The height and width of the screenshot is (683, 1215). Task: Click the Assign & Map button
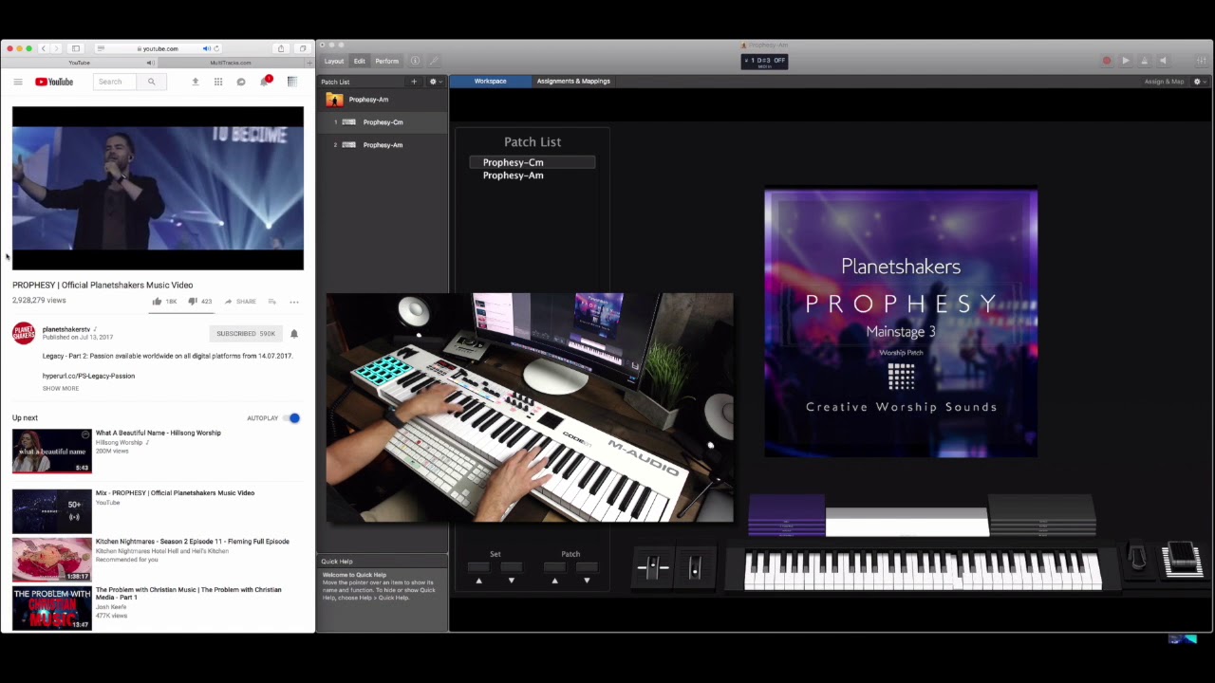point(1164,82)
